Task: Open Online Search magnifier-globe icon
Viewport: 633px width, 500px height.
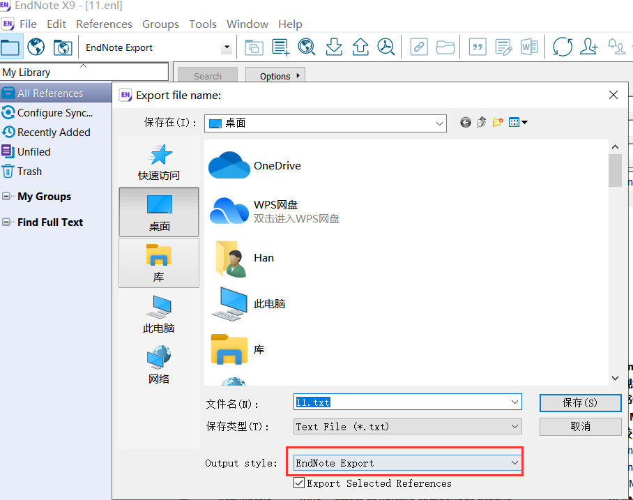Action: [307, 47]
